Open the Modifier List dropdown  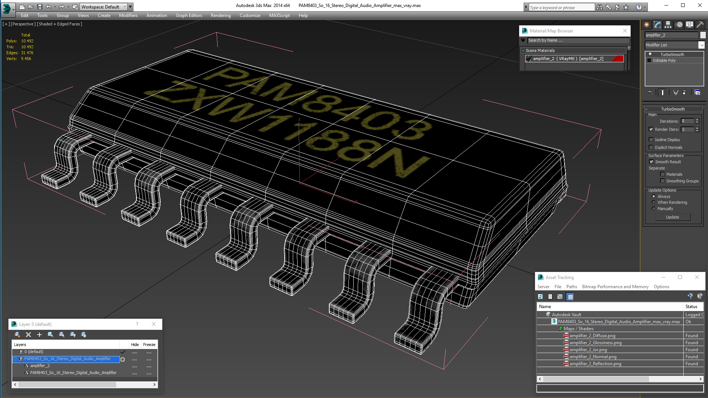coord(701,45)
